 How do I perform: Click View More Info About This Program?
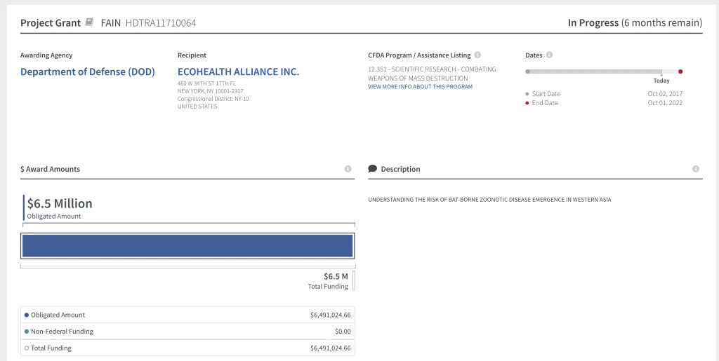coord(420,86)
